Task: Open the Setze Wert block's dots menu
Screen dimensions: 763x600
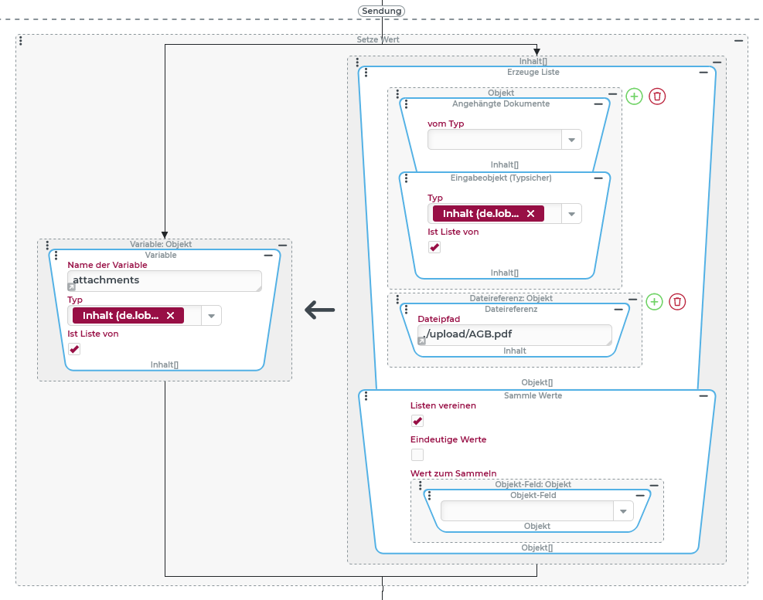Action: coord(20,40)
